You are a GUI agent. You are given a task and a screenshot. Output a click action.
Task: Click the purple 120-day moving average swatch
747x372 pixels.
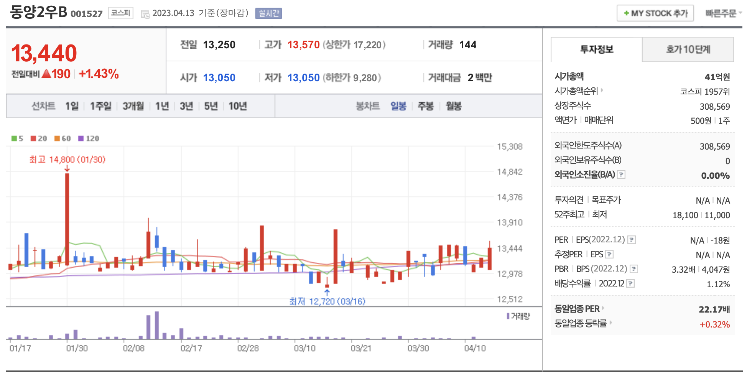pyautogui.click(x=81, y=138)
